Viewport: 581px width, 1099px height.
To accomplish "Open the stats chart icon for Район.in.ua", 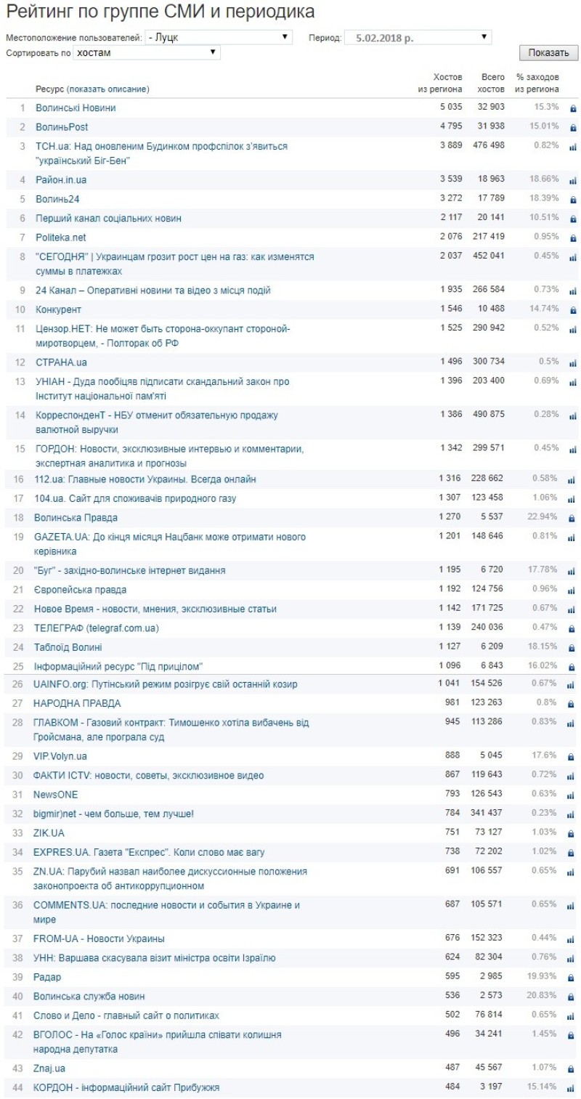I will (572, 180).
